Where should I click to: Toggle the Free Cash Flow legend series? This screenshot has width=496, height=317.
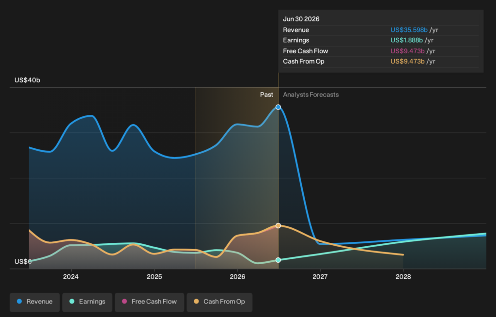[x=149, y=302]
